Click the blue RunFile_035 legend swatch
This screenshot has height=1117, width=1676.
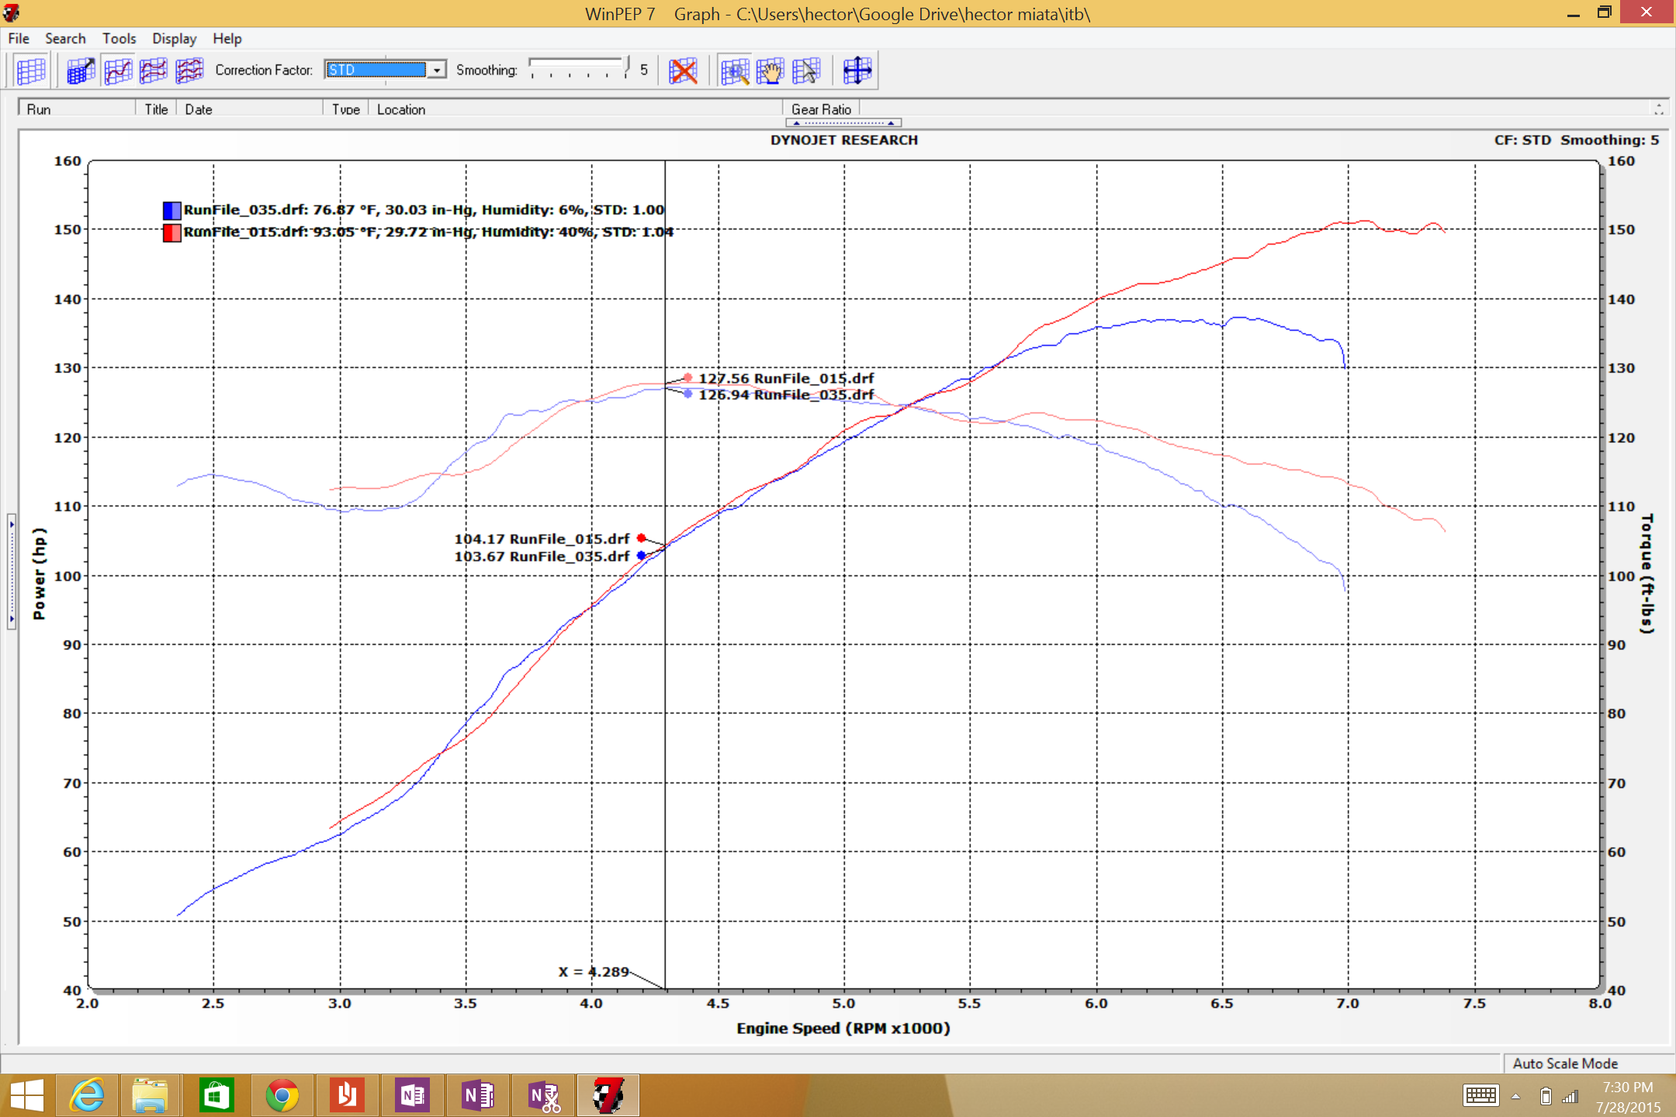coord(171,210)
